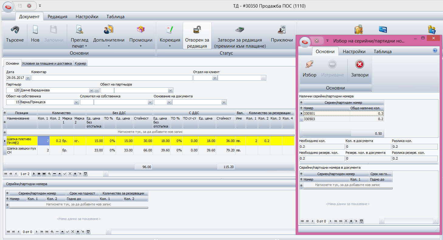Switch to the Куриер tab
443x240 pixels.
(80, 63)
